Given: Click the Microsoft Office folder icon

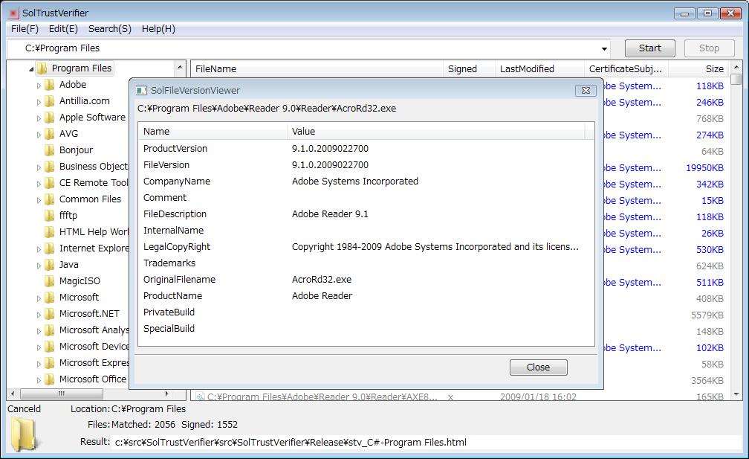Looking at the screenshot, I should coord(50,379).
